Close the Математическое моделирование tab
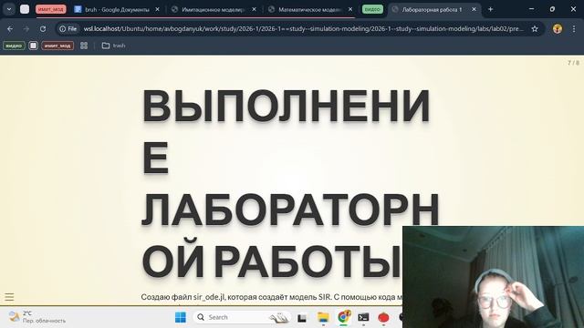Image resolution: width=584 pixels, height=328 pixels. (x=350, y=10)
